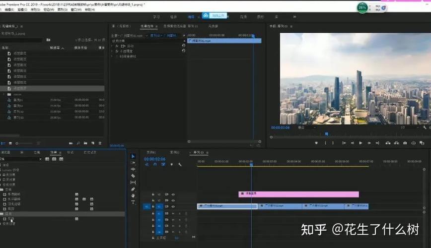Hide track V1 with eye icon
This screenshot has width=431, height=248.
pyautogui.click(x=173, y=206)
